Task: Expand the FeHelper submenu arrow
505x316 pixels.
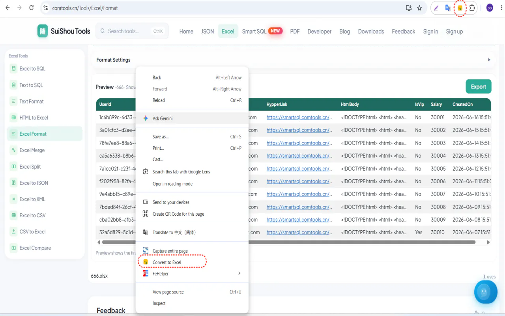Action: pyautogui.click(x=239, y=273)
